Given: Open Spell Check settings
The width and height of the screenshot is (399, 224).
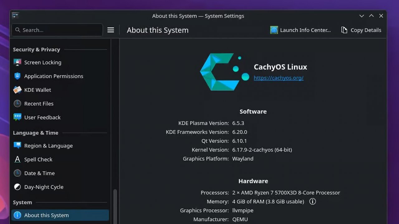Looking at the screenshot, I should [x=60, y=159].
